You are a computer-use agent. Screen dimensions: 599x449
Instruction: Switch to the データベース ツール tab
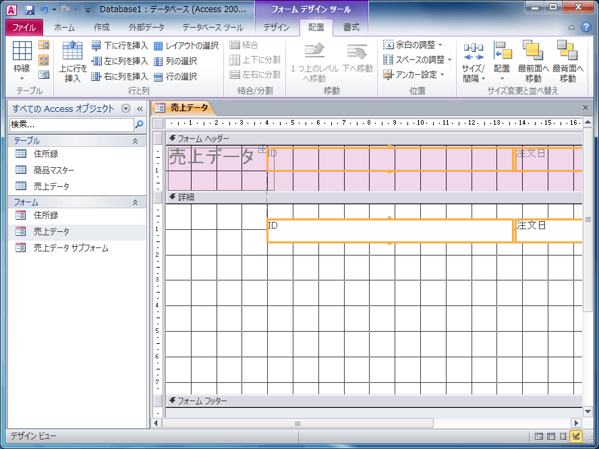coord(212,28)
